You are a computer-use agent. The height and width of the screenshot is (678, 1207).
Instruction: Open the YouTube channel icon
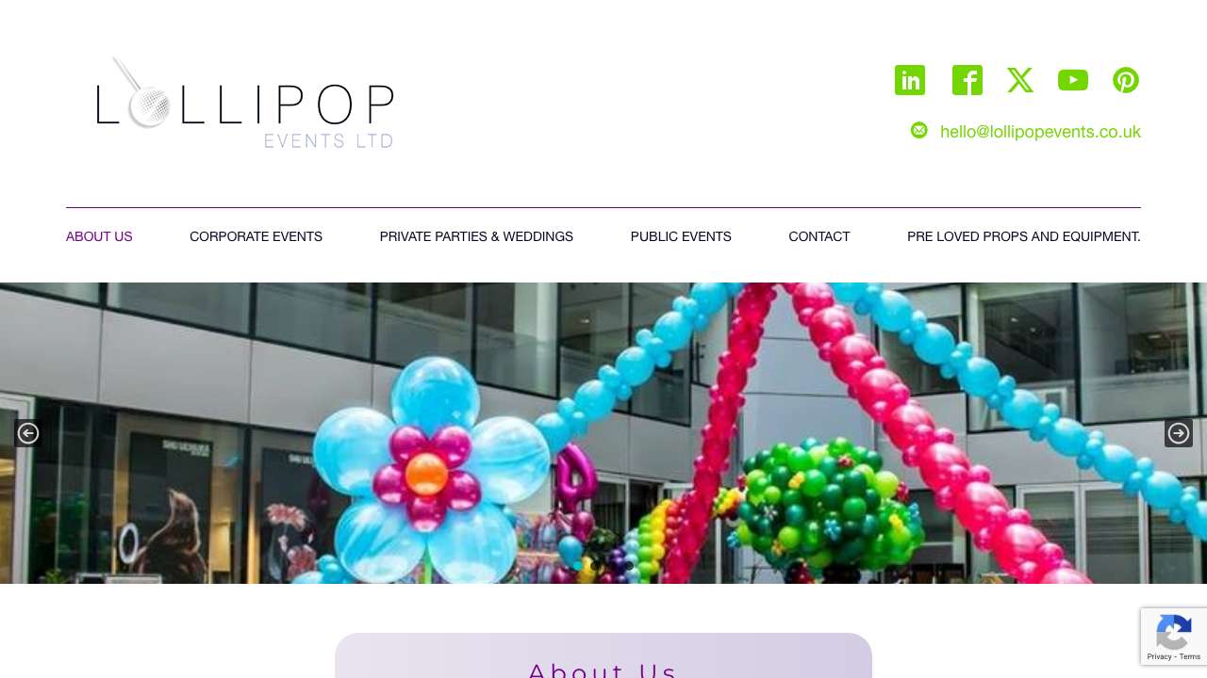click(1073, 80)
